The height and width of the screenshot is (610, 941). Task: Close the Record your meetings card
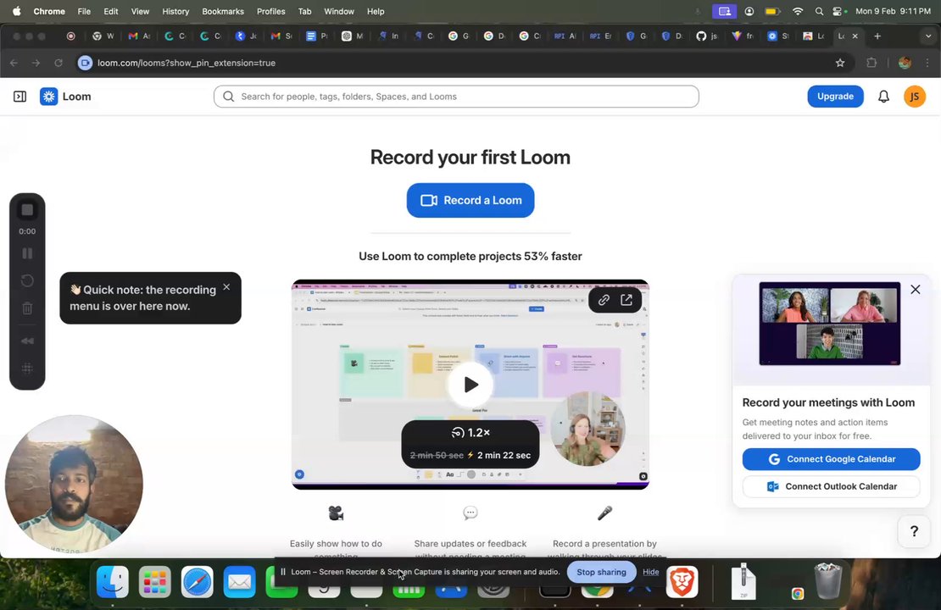click(916, 290)
